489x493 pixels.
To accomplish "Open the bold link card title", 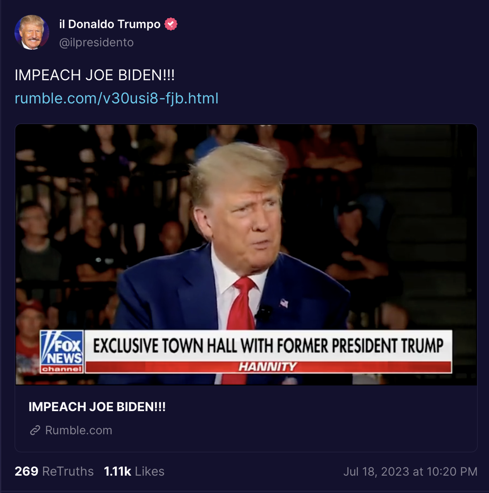I will pos(97,407).
